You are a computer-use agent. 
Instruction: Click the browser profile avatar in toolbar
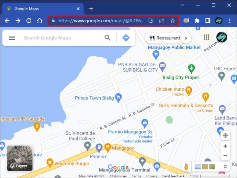point(218,21)
